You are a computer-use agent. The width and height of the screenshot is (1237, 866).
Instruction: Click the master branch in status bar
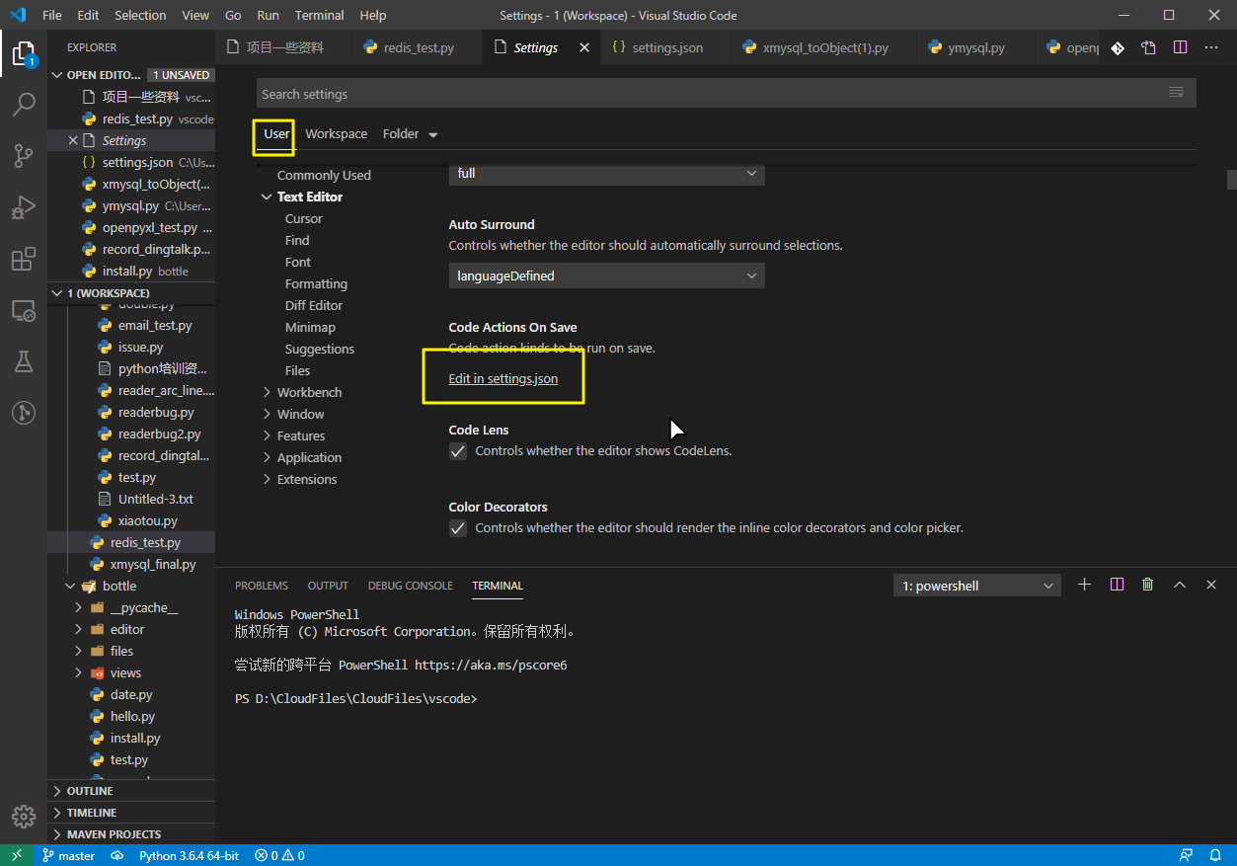(x=68, y=855)
